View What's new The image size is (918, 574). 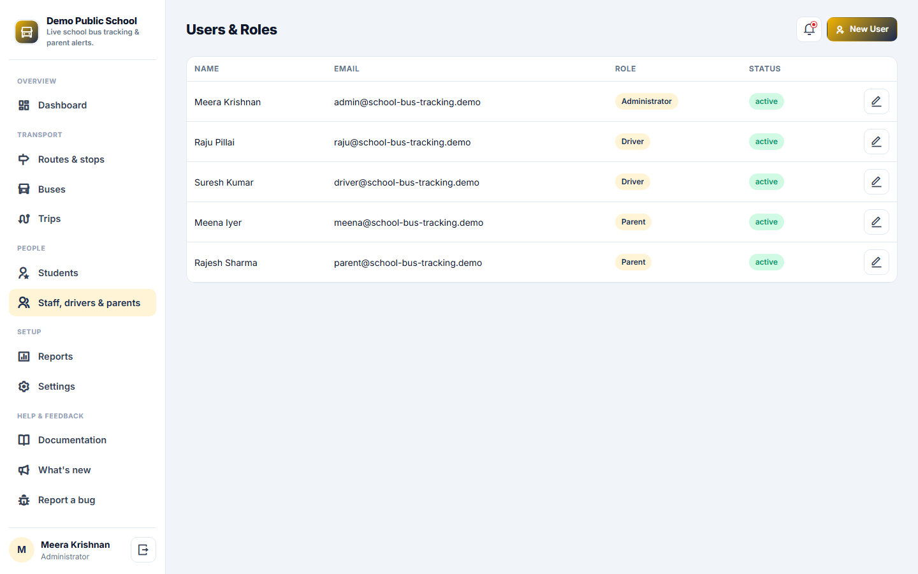82,470
